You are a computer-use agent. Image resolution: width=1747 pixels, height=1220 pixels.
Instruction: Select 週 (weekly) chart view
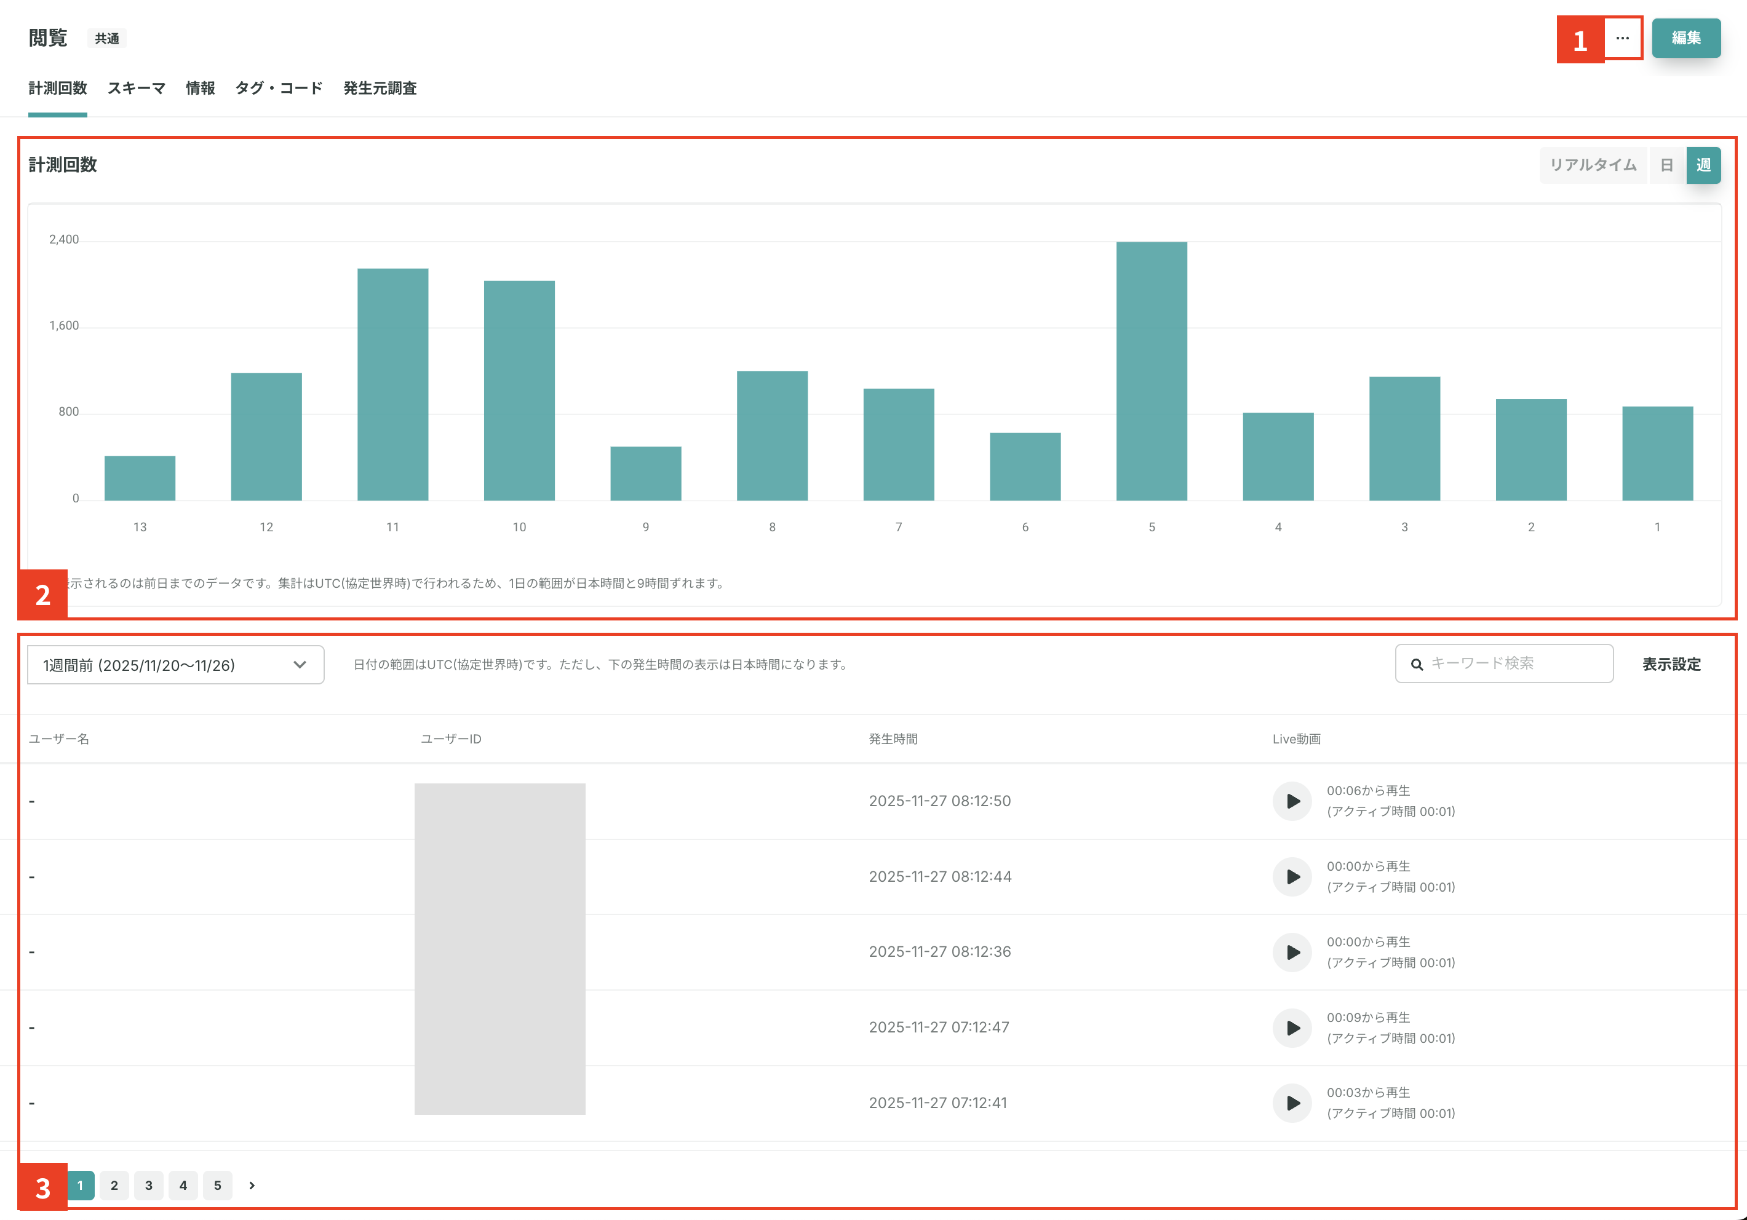coord(1703,165)
